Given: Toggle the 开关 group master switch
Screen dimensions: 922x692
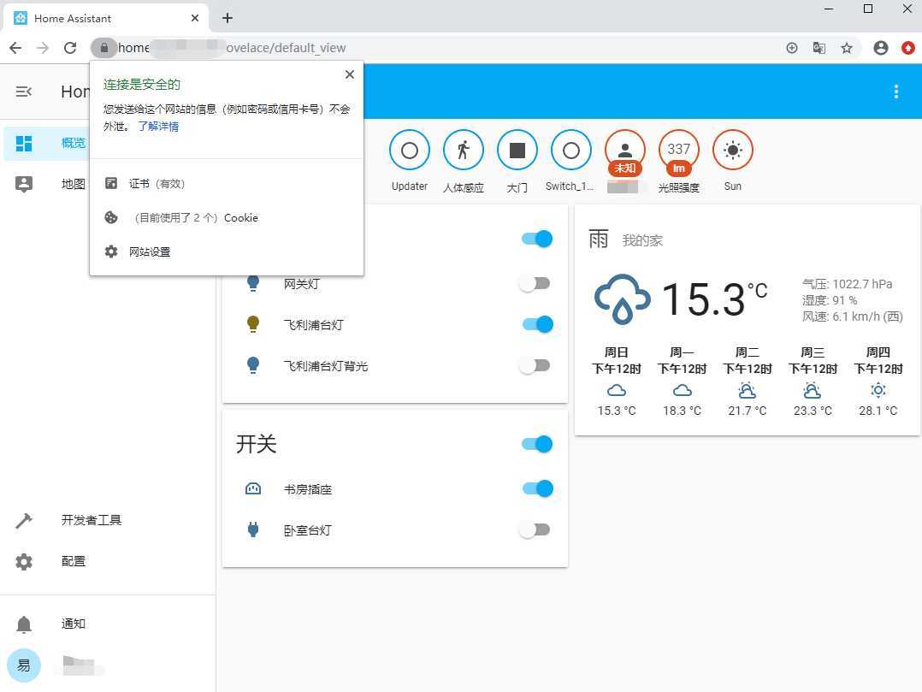Looking at the screenshot, I should coord(537,444).
